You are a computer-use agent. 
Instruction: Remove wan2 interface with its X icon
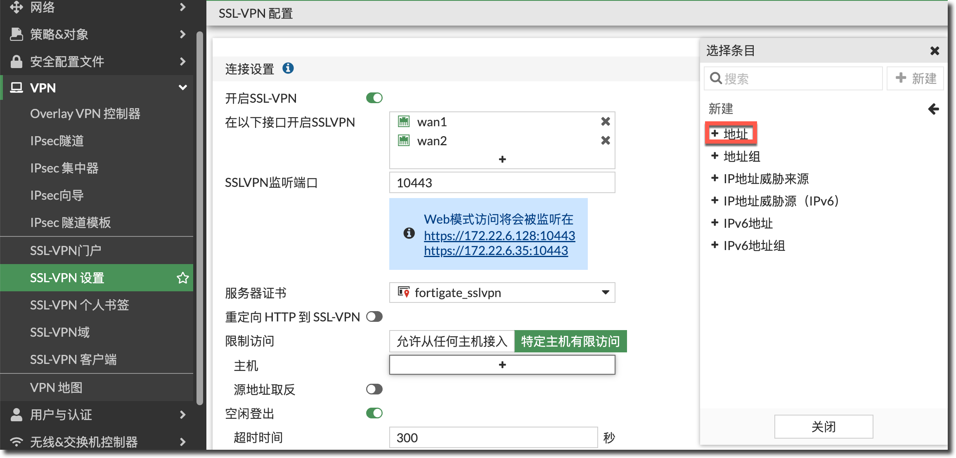coord(605,141)
